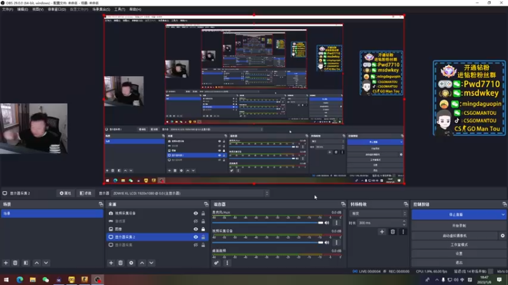Toggle lock on the 显示器采集 2 source

pyautogui.click(x=203, y=237)
